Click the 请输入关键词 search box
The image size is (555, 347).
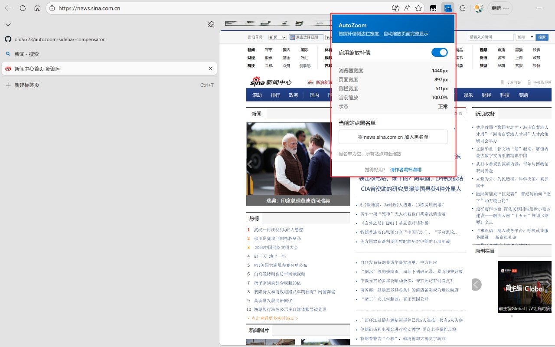point(491,37)
